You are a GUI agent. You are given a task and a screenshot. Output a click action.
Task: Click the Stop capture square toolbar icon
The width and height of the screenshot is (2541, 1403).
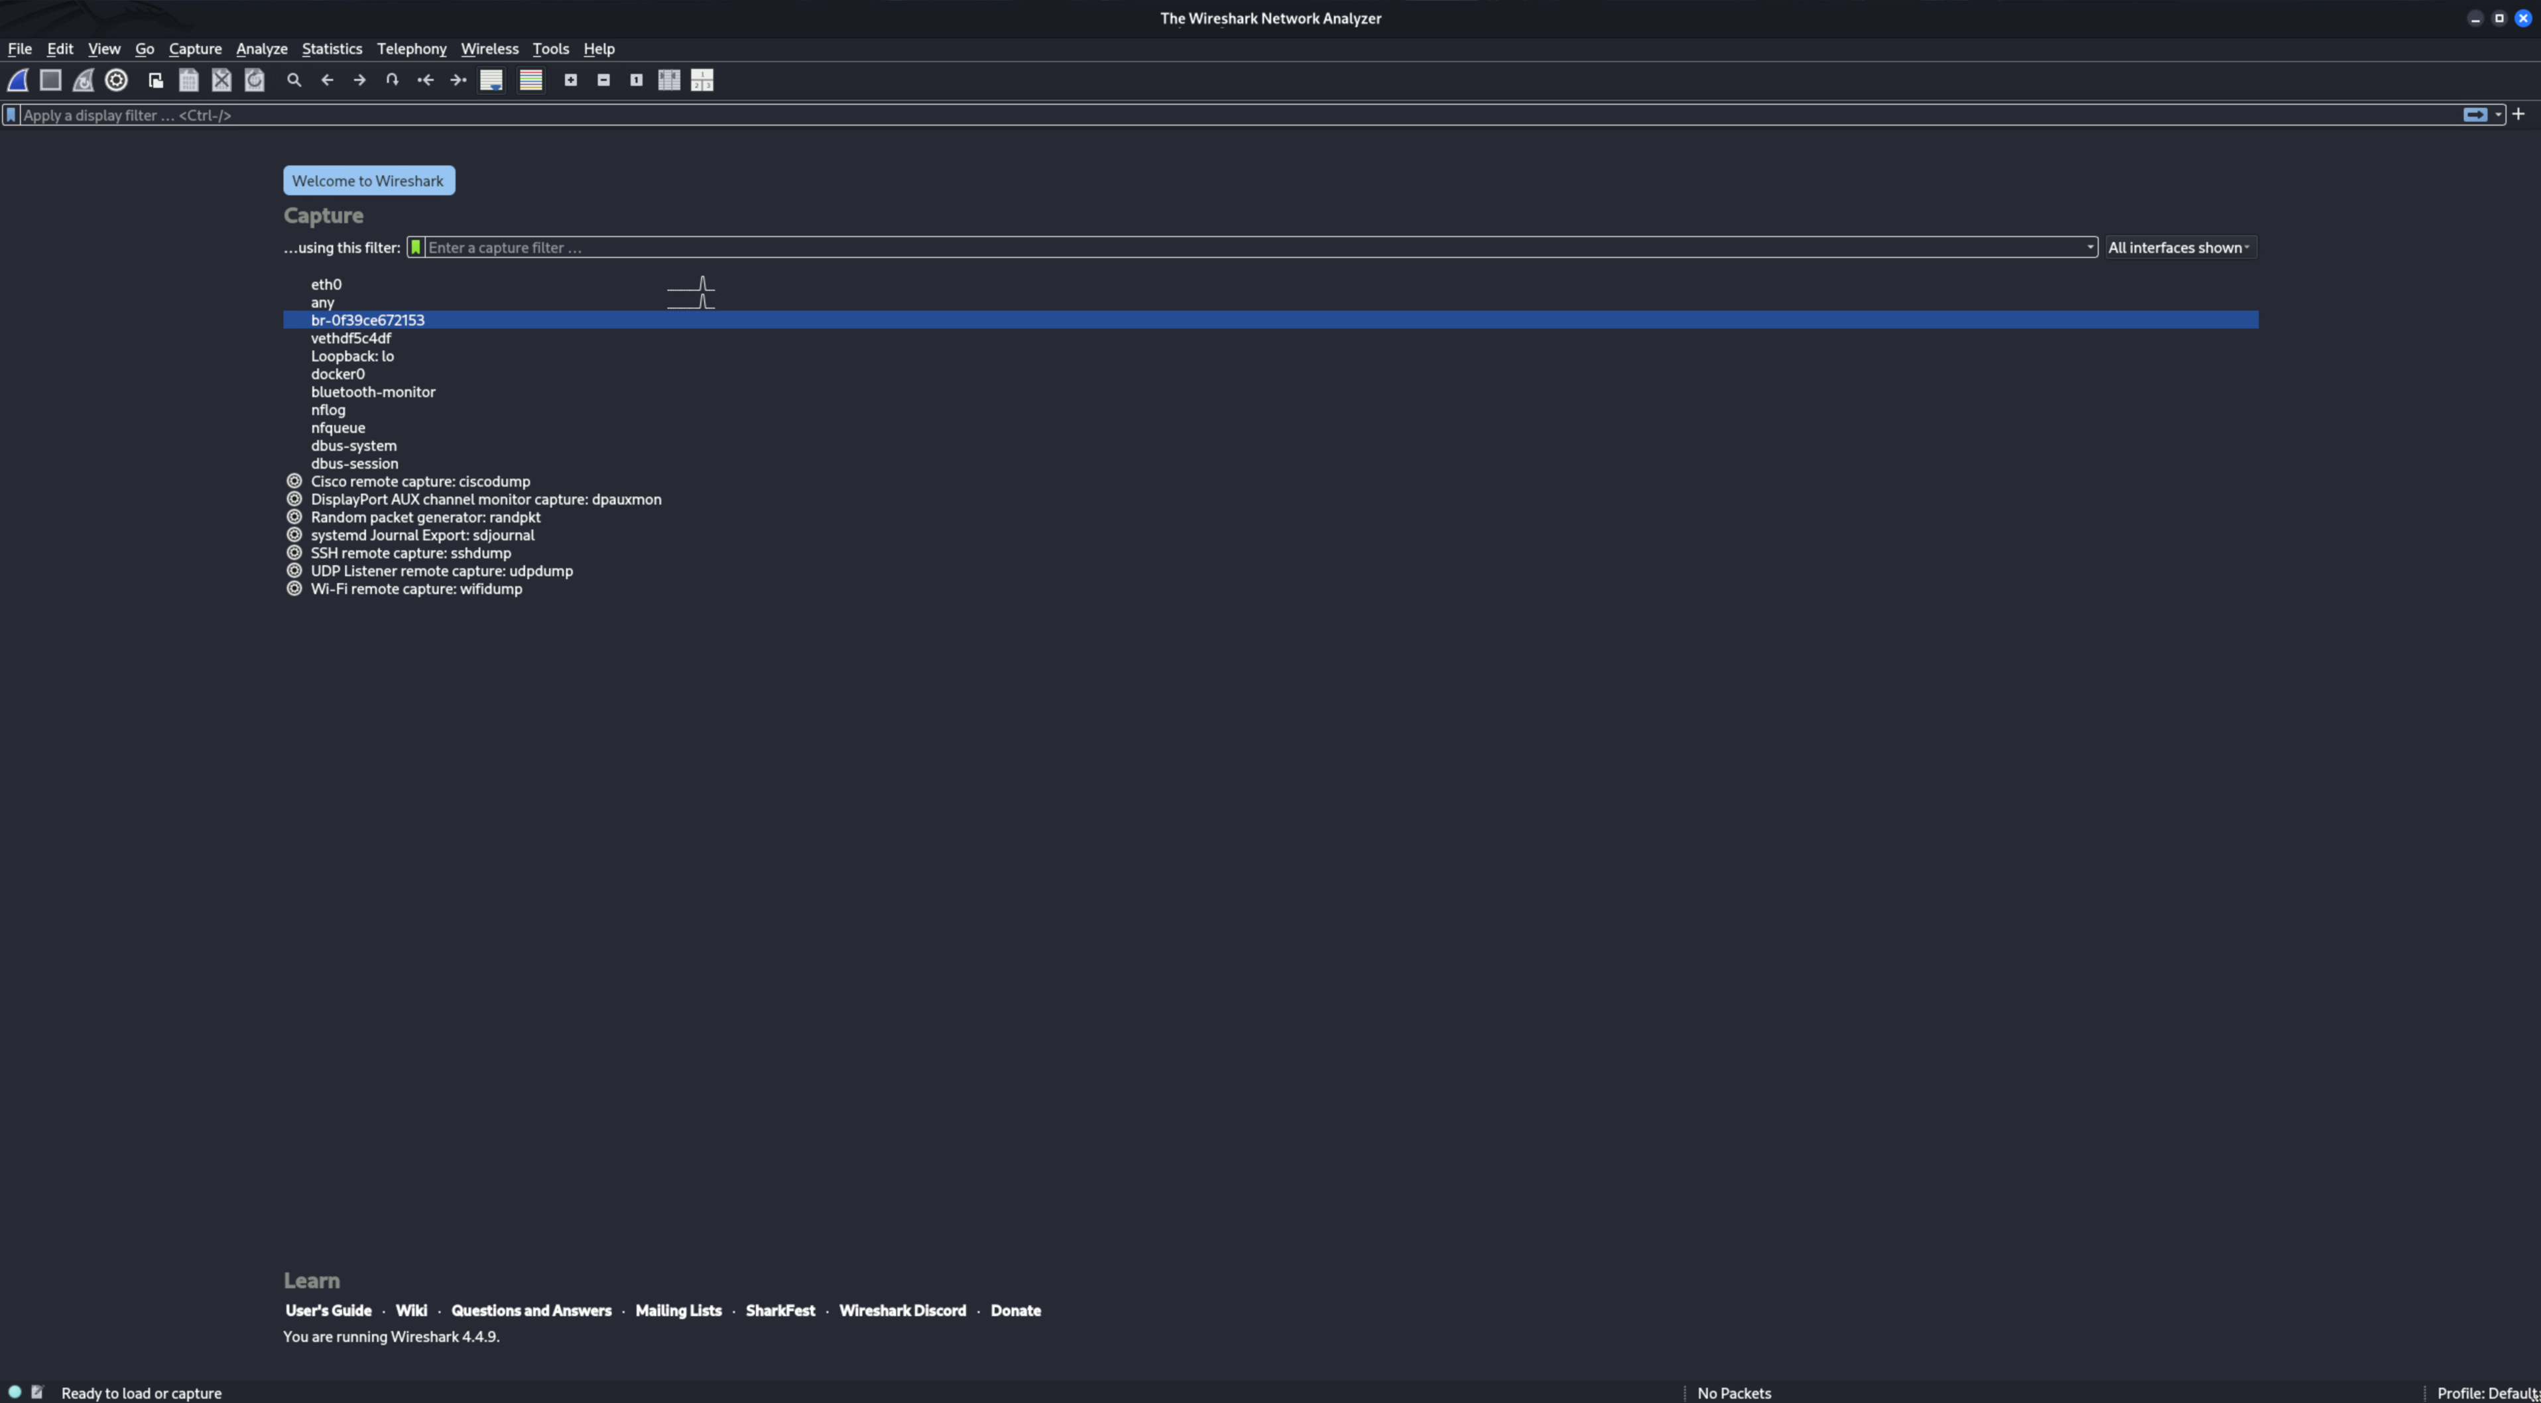50,80
